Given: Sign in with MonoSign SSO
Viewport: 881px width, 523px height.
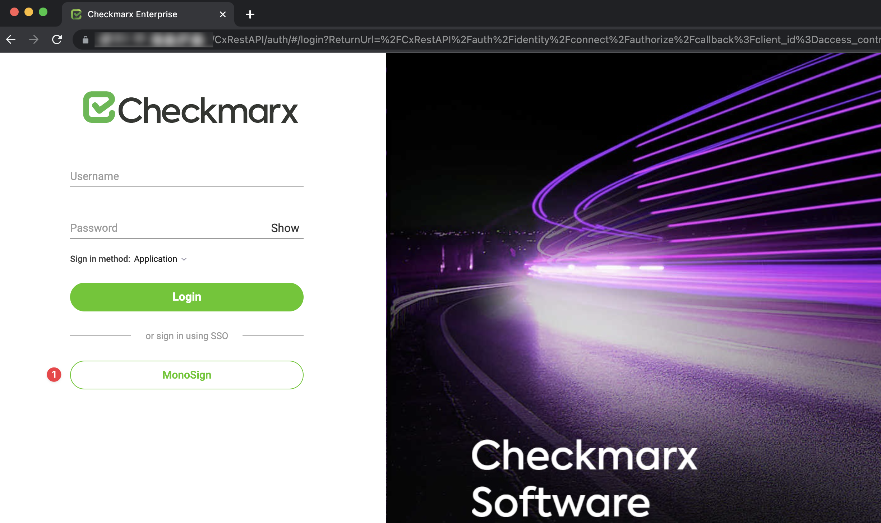Looking at the screenshot, I should [x=186, y=375].
